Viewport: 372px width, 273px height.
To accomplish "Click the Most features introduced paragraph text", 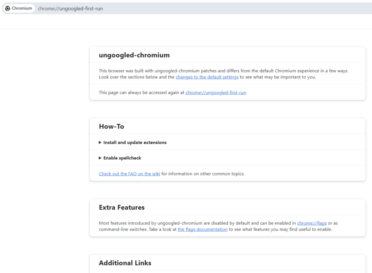I will click(218, 226).
